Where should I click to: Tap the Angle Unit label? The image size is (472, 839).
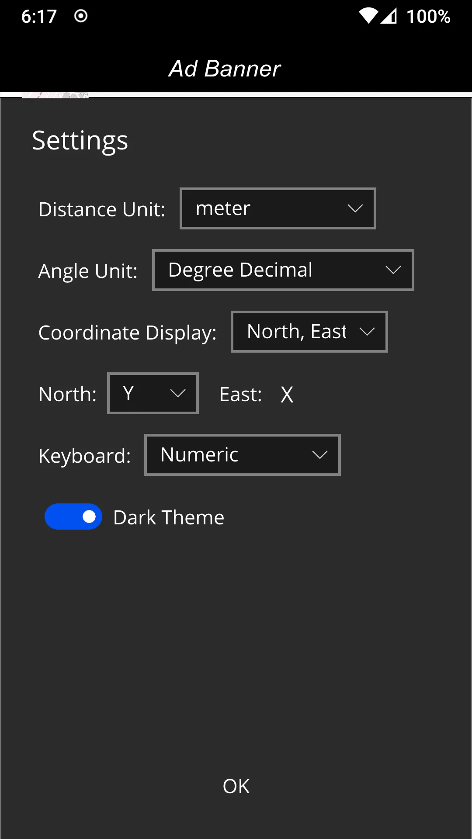pyautogui.click(x=88, y=271)
